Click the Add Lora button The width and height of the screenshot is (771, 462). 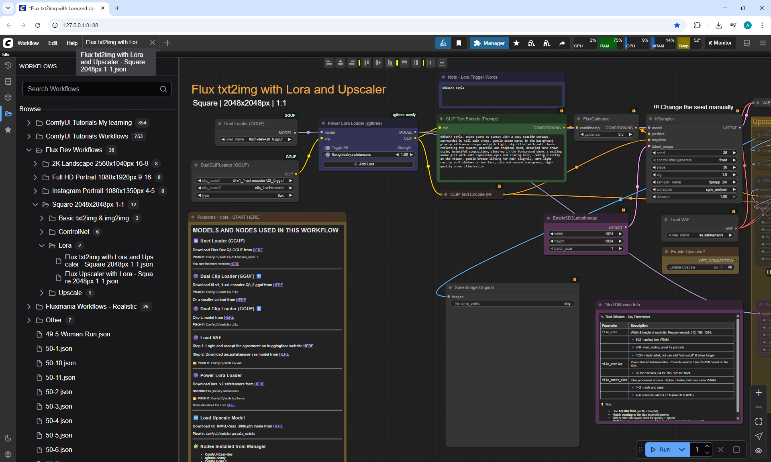pos(368,164)
